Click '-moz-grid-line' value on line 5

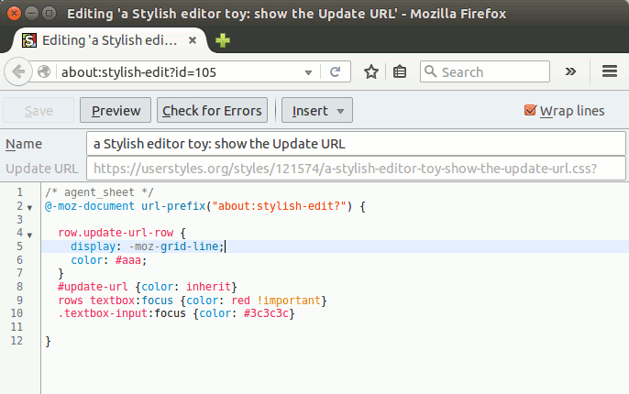tap(173, 246)
